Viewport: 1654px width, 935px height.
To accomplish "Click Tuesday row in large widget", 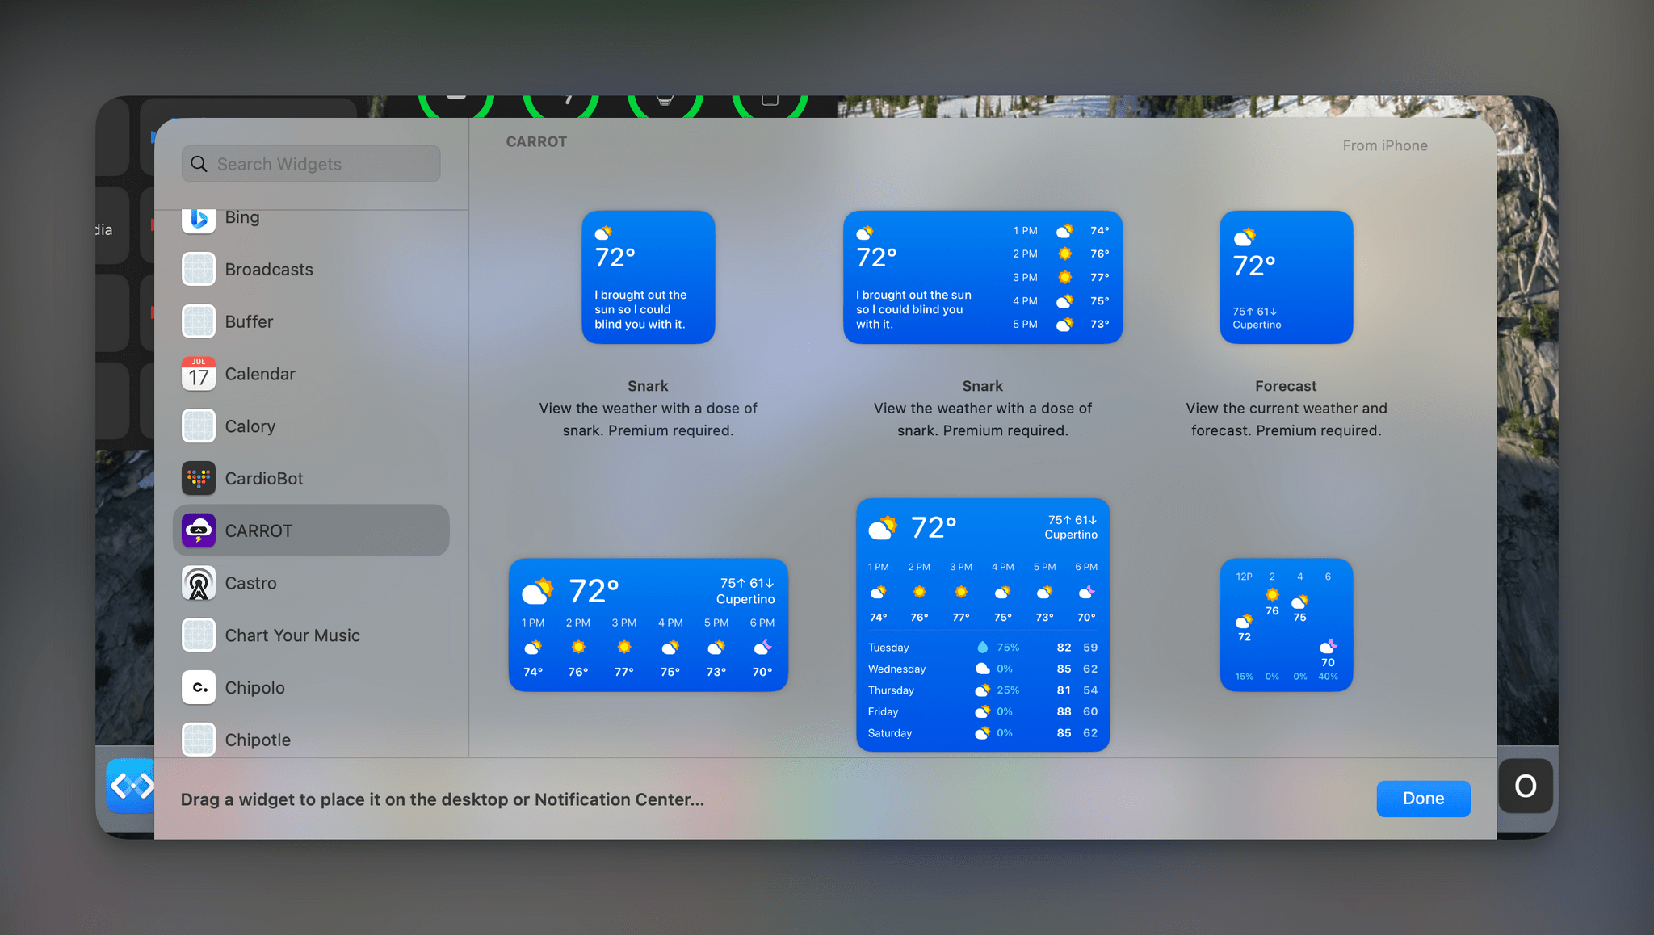I will (x=983, y=648).
